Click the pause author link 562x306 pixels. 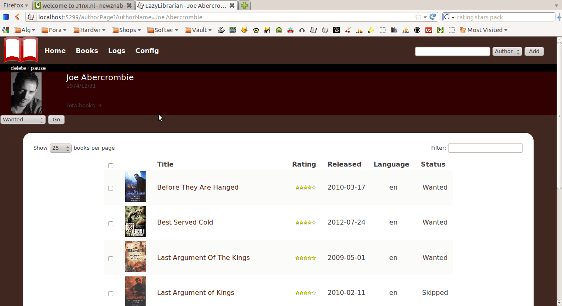coord(38,68)
